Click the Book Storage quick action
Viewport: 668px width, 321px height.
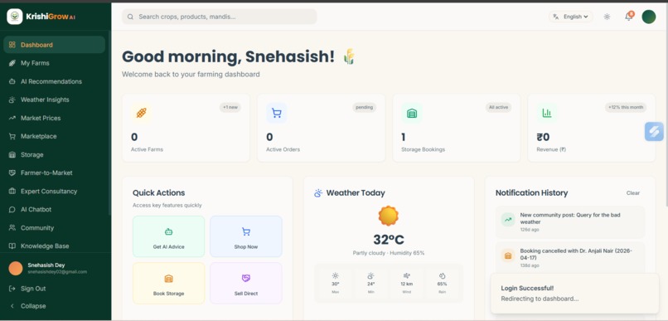pos(169,283)
